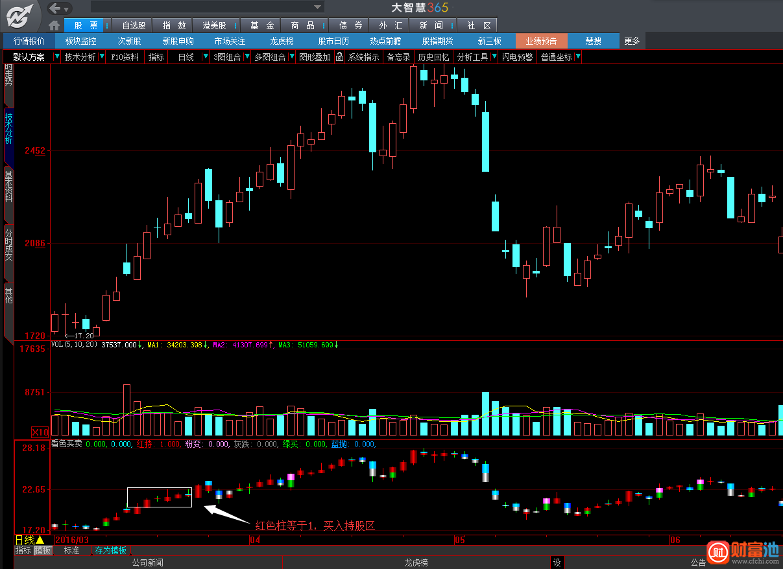The width and height of the screenshot is (783, 569).
Task: Toggle the bottom 指标 mode button
Action: point(23,550)
